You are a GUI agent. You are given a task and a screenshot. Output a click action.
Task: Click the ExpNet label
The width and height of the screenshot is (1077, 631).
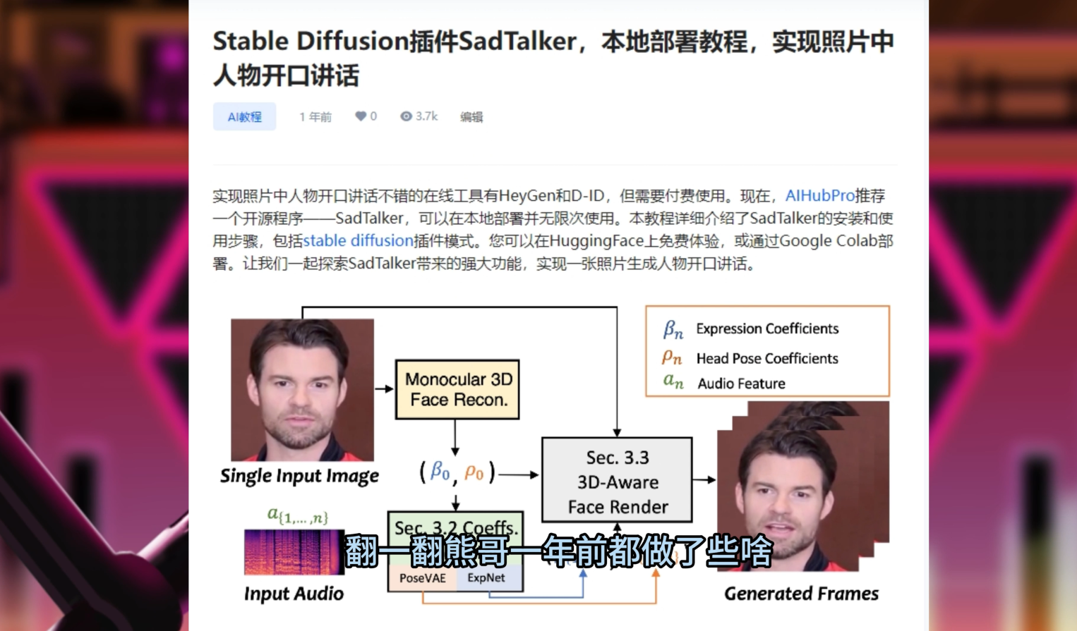488,577
